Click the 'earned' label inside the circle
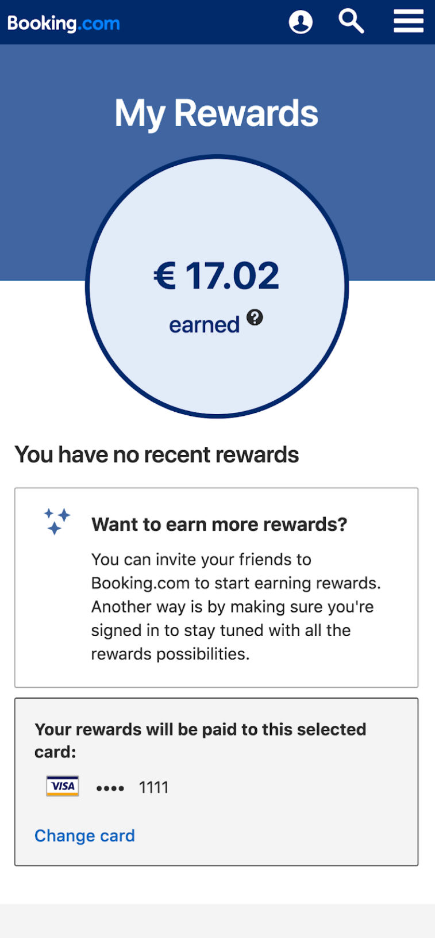Viewport: 435px width, 938px height. [x=205, y=324]
